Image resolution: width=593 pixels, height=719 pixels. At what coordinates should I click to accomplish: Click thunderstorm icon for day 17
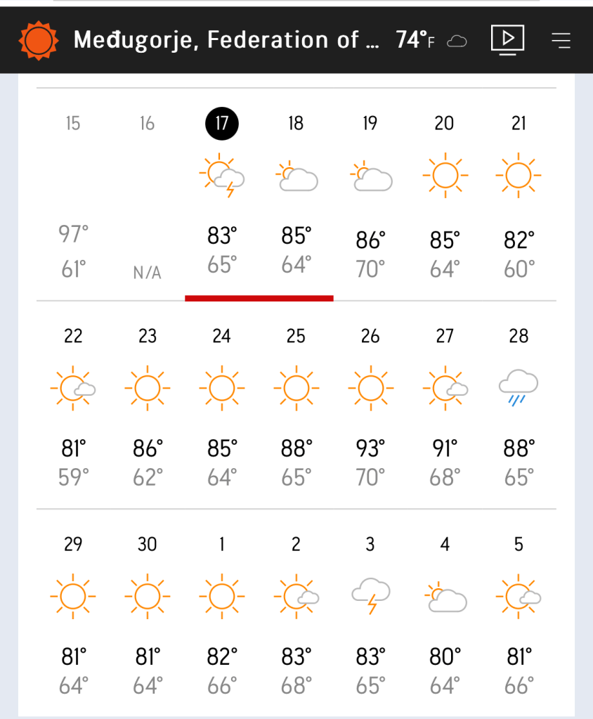point(222,175)
